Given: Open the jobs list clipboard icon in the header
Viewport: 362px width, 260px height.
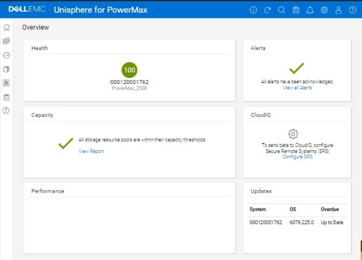Looking at the screenshot, I should [x=296, y=11].
